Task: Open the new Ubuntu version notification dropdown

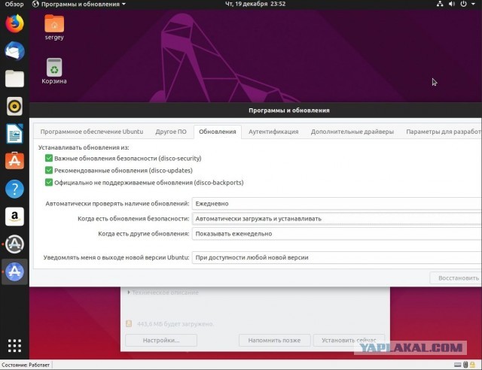Action: [337, 257]
